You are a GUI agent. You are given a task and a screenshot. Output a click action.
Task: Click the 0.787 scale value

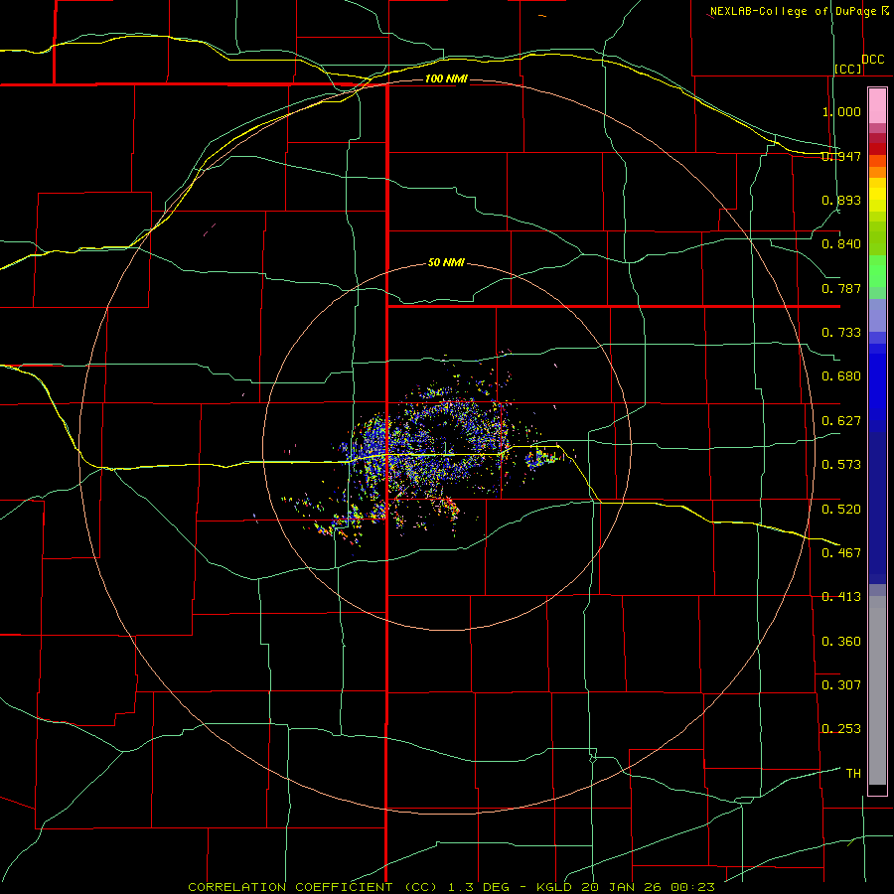(841, 288)
